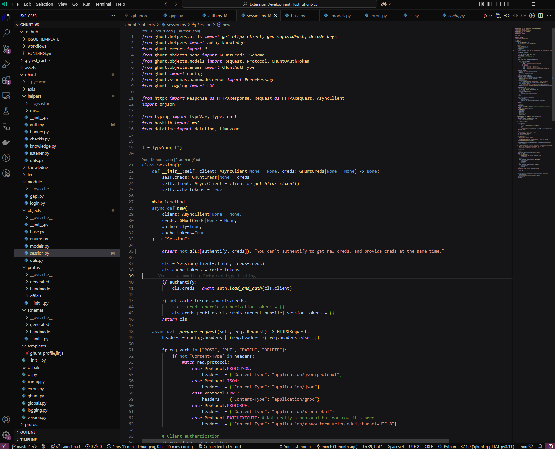Open the Search view in the activity bar

[x=6, y=33]
